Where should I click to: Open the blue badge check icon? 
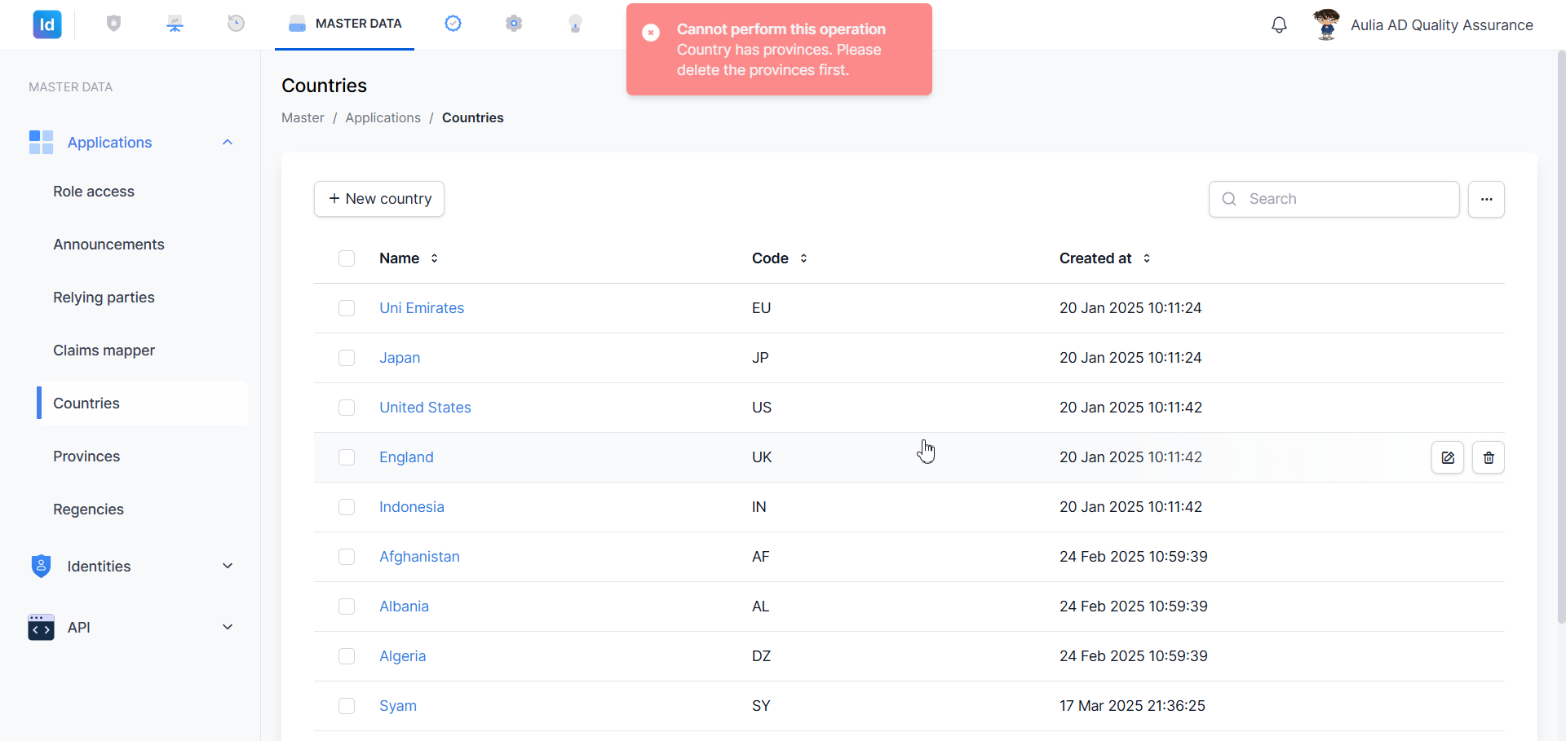coord(453,24)
